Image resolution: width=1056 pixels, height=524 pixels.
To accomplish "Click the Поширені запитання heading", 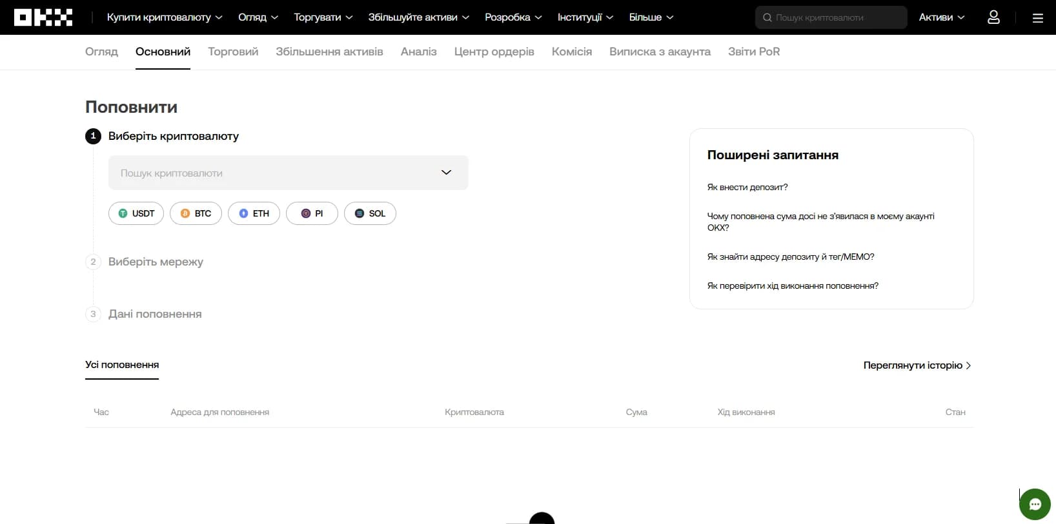I will click(773, 155).
